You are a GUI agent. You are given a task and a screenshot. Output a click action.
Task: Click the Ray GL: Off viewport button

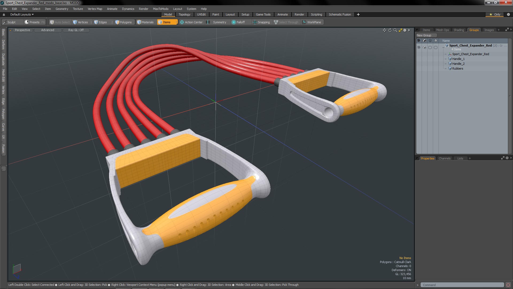(76, 30)
